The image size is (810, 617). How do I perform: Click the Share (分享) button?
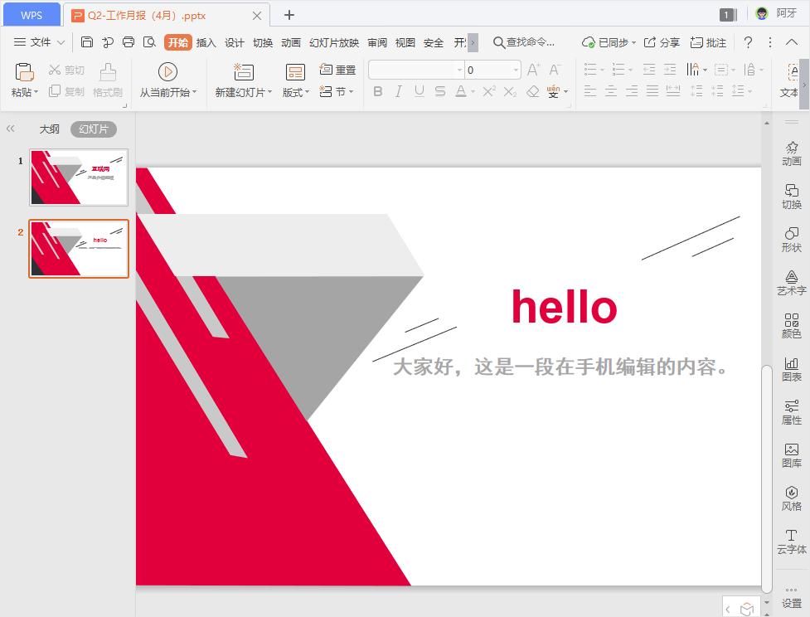(662, 42)
